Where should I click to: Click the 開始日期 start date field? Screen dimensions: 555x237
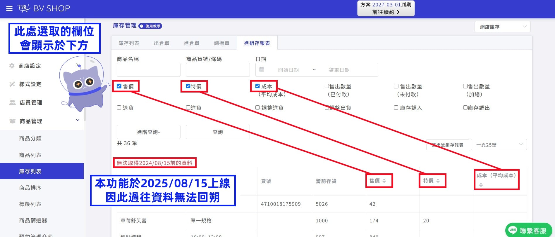[x=288, y=70]
